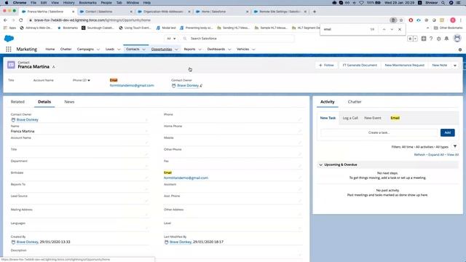Open the more record actions dropdown

455,65
